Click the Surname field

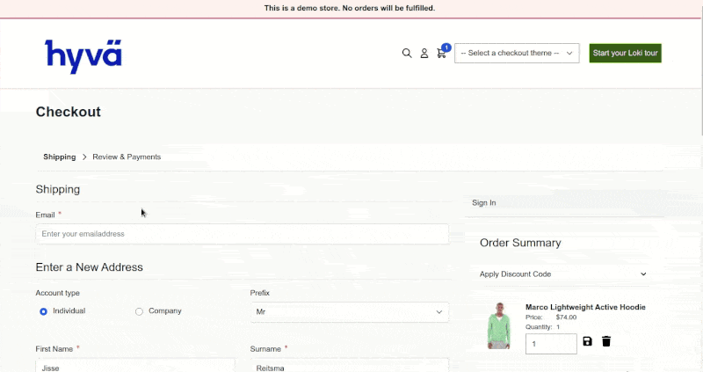click(x=349, y=366)
